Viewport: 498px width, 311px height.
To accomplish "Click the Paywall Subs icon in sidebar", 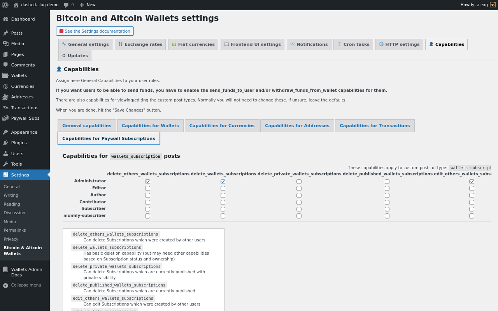I will (5, 118).
